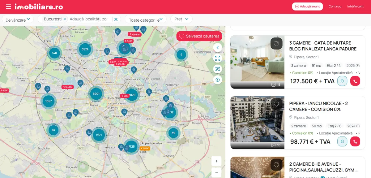Click the 127.500 € + TVA price
The image size is (371, 178).
pyautogui.click(x=312, y=81)
